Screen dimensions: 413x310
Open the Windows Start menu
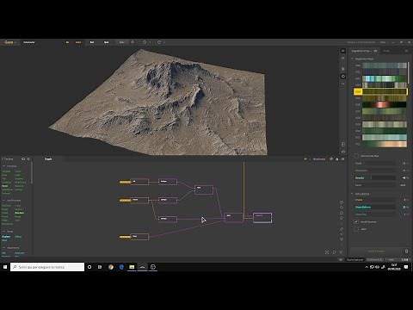(x=5, y=267)
